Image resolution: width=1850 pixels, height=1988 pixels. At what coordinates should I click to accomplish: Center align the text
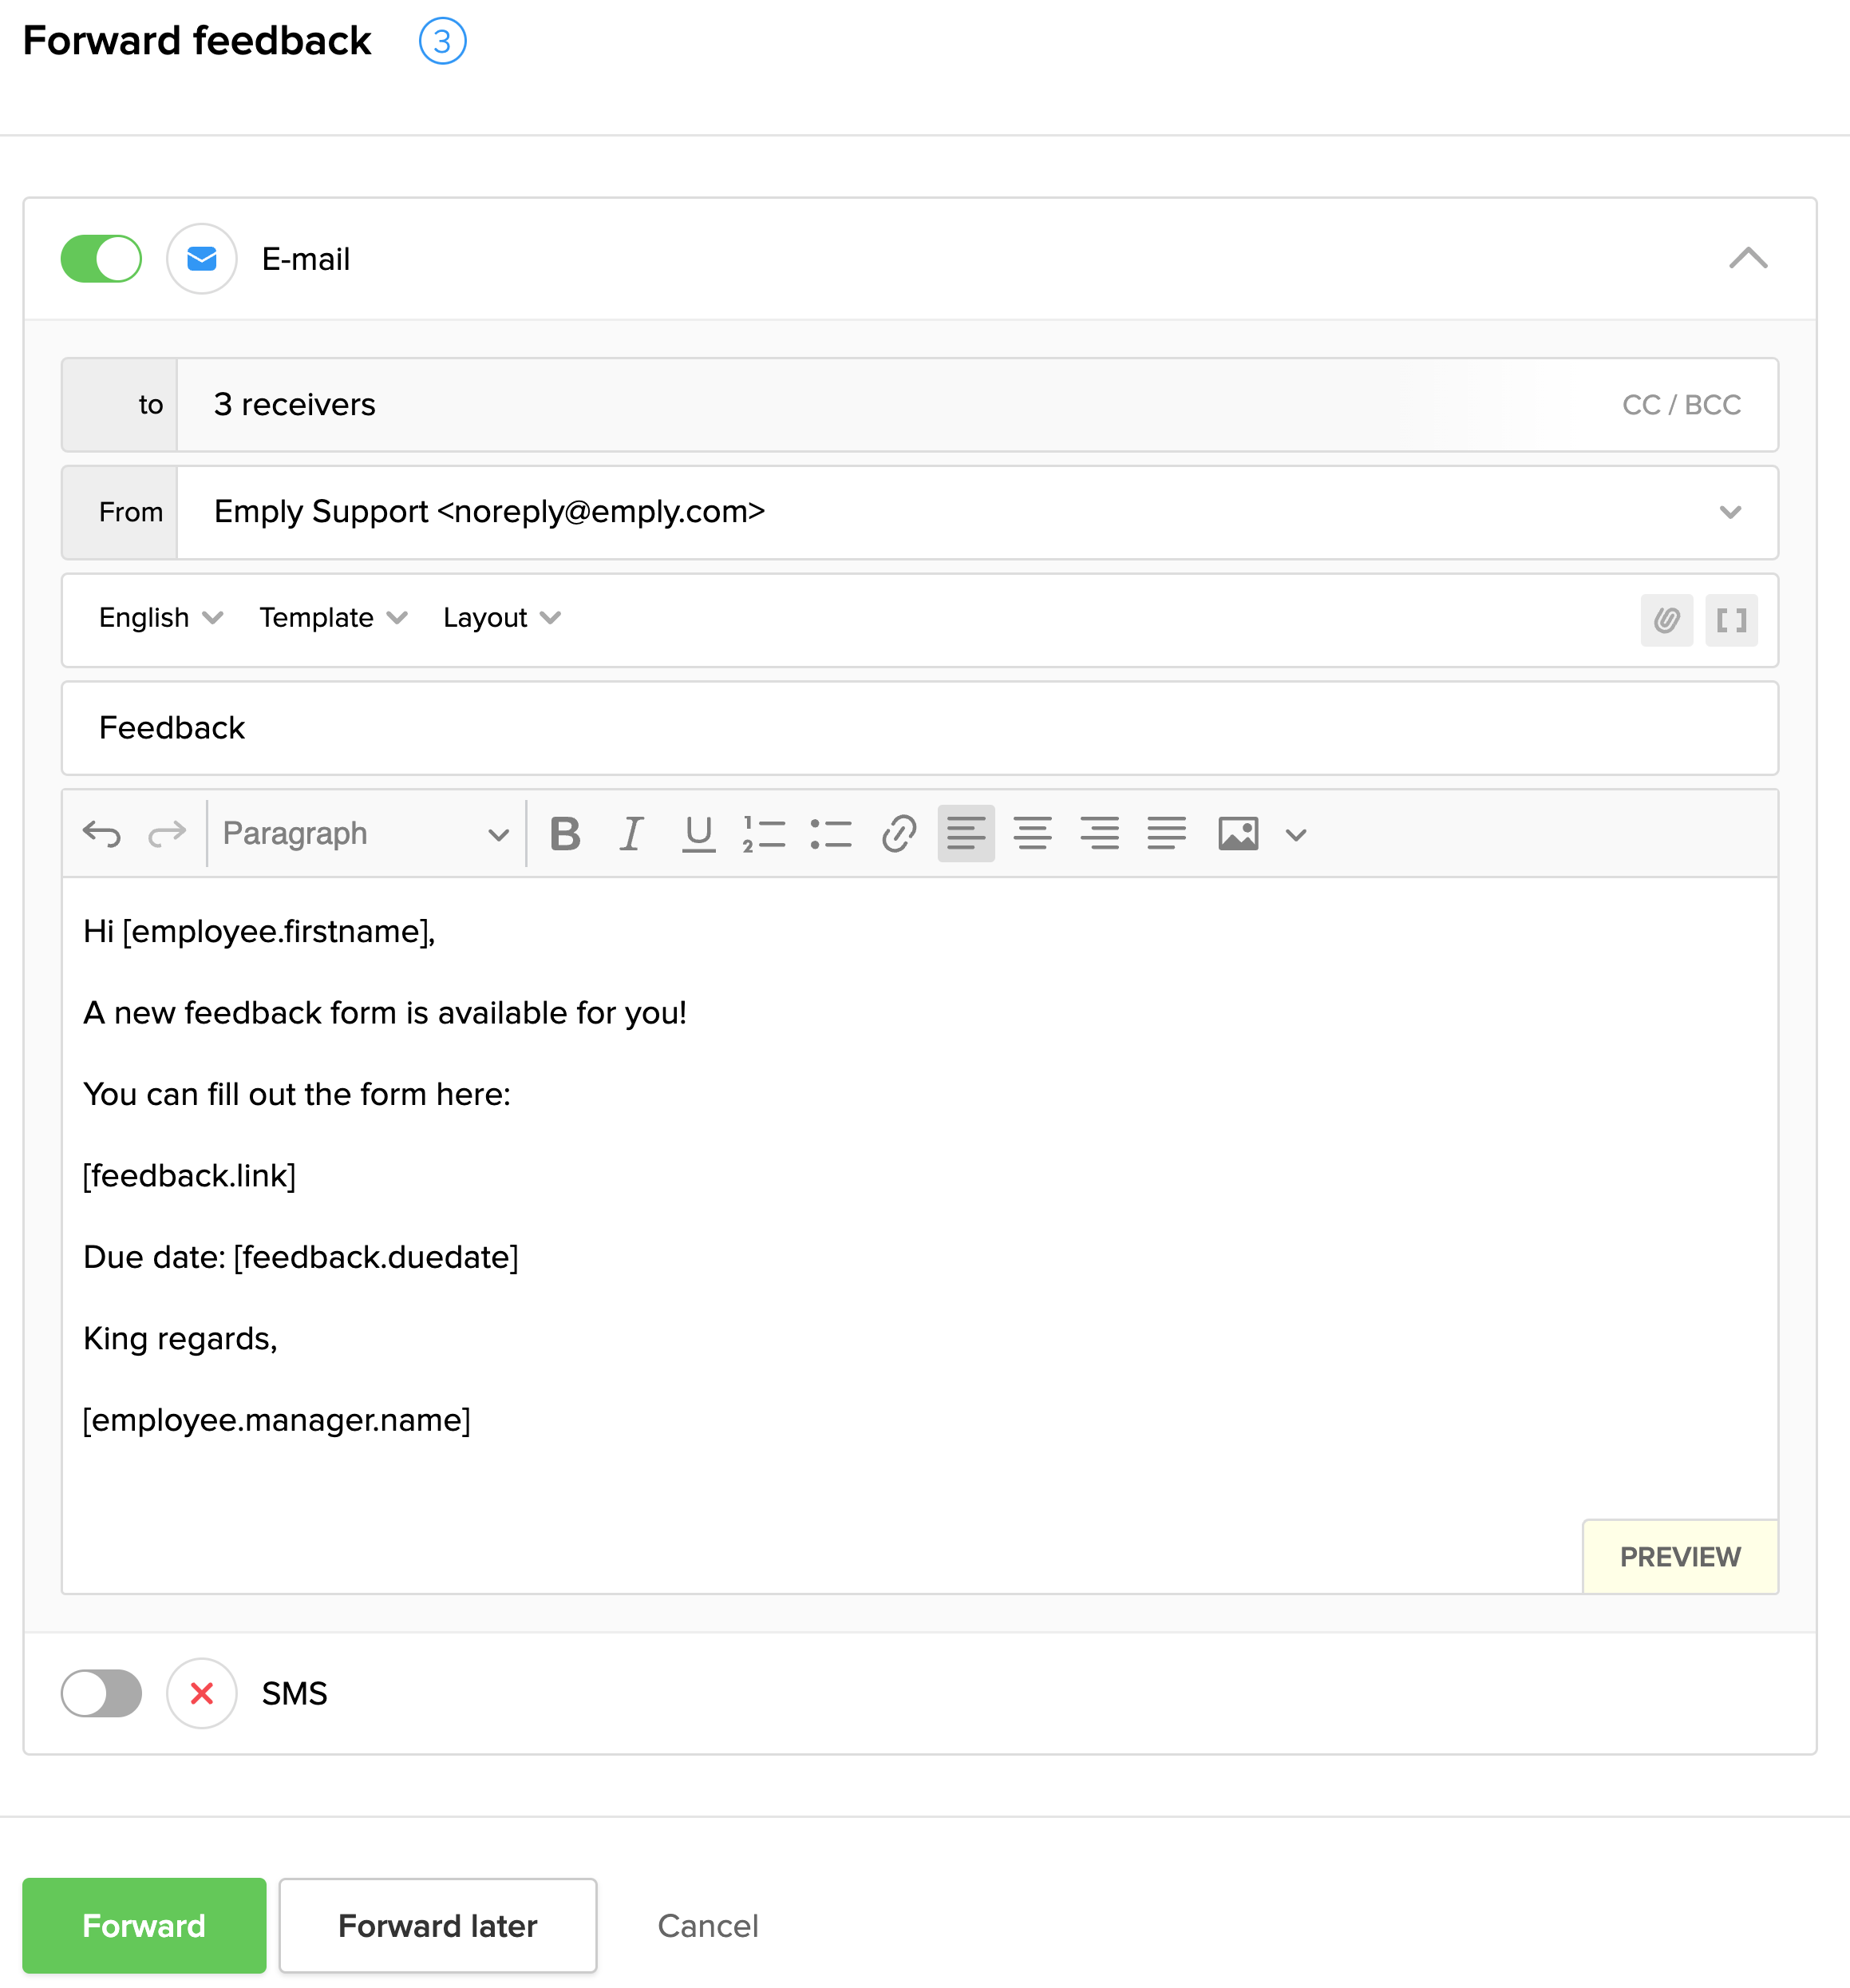coord(1033,833)
